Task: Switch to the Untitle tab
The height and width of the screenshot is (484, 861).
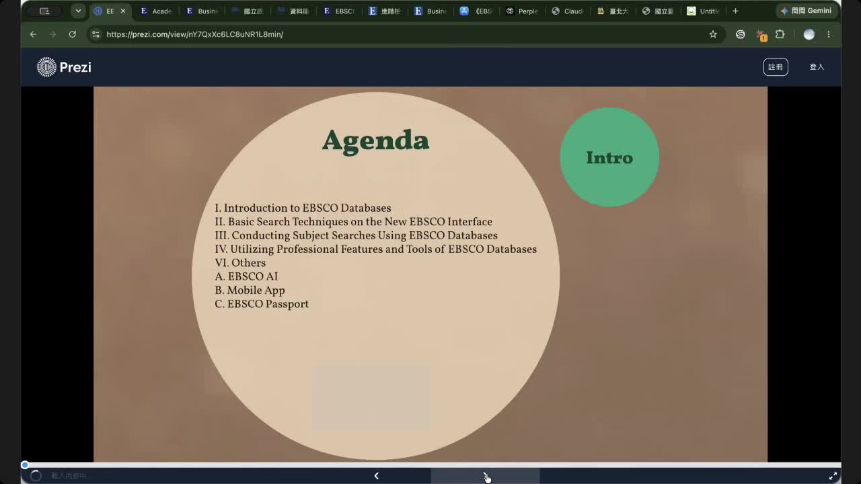Action: coord(703,11)
